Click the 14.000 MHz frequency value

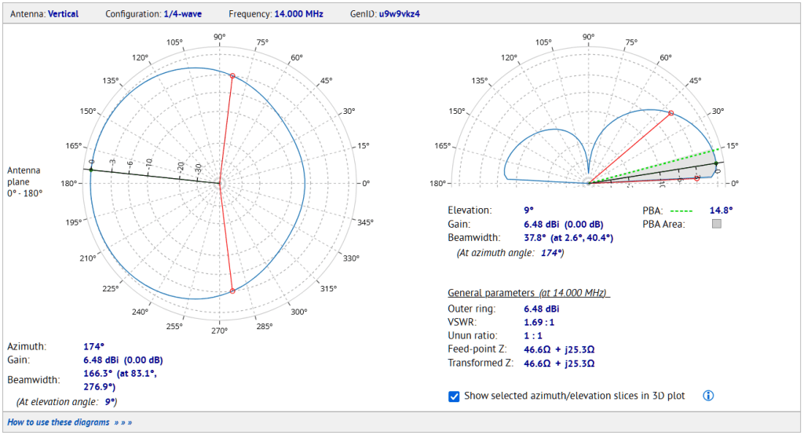pyautogui.click(x=298, y=14)
